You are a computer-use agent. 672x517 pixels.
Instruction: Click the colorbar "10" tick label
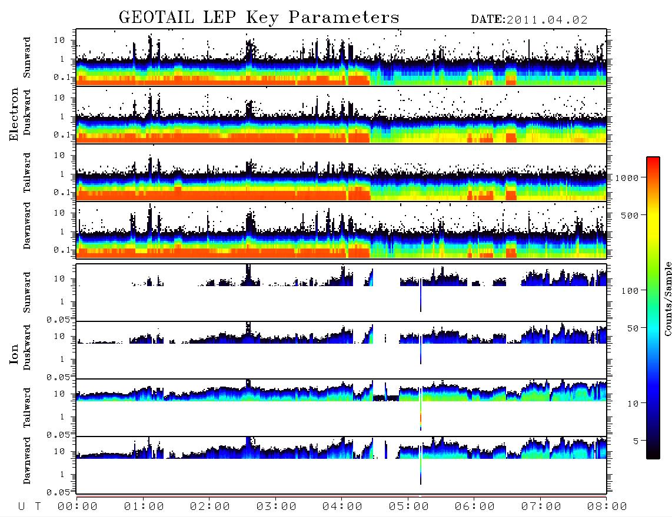[x=633, y=404]
